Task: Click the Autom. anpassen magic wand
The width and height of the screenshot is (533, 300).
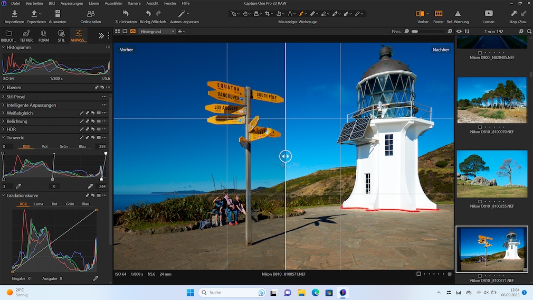Action: coord(183,14)
